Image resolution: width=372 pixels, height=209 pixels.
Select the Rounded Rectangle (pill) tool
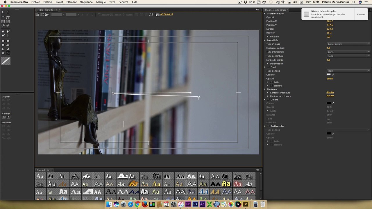pyautogui.click(x=8, y=45)
